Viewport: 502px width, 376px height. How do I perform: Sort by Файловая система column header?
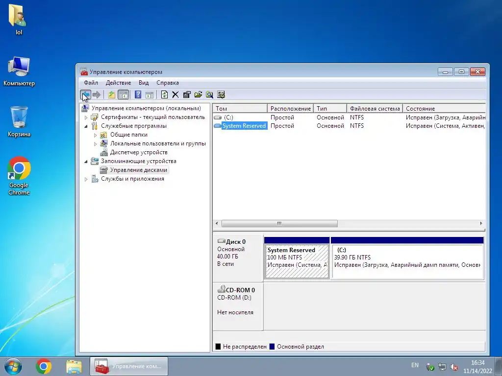[x=375, y=108]
